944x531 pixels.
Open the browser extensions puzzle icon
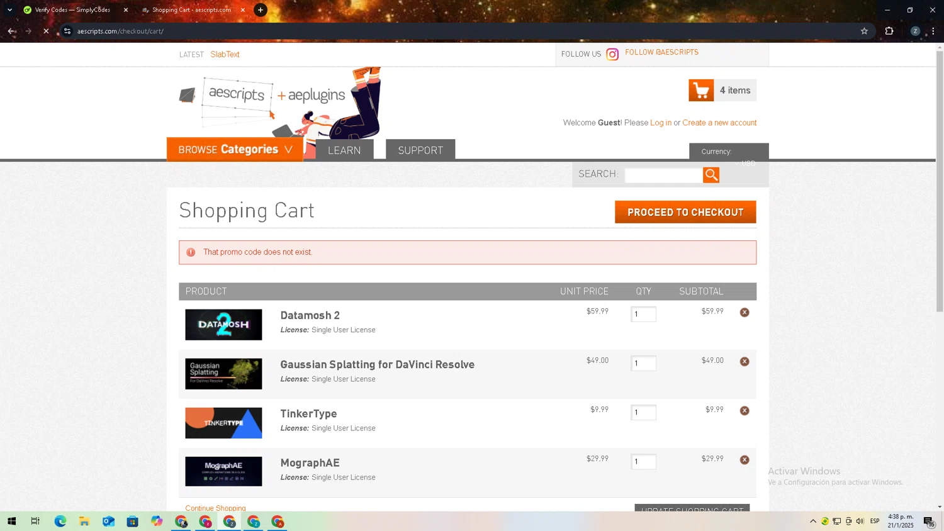(x=889, y=31)
